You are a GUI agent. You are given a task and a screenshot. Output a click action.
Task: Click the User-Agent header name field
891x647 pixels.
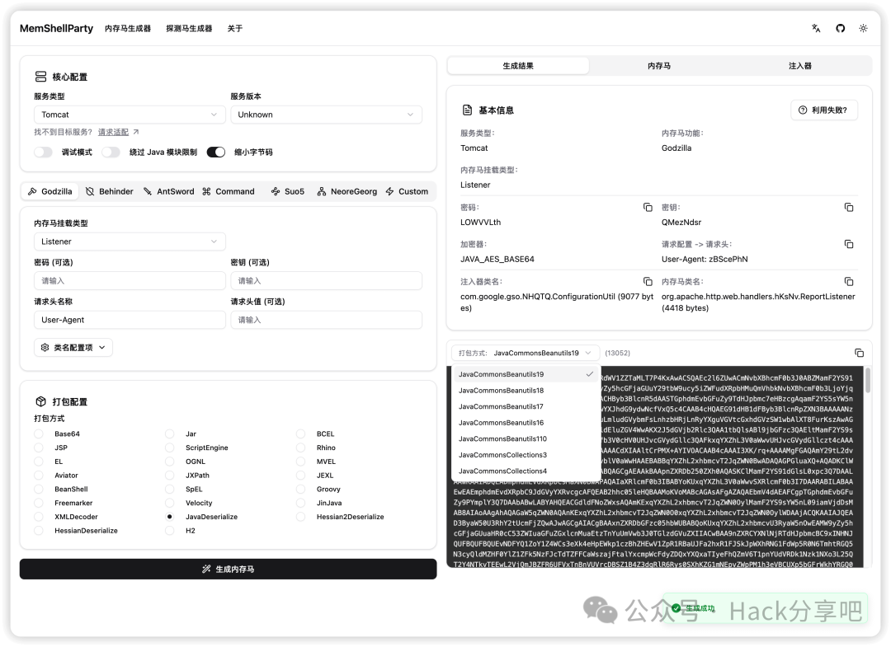(129, 320)
